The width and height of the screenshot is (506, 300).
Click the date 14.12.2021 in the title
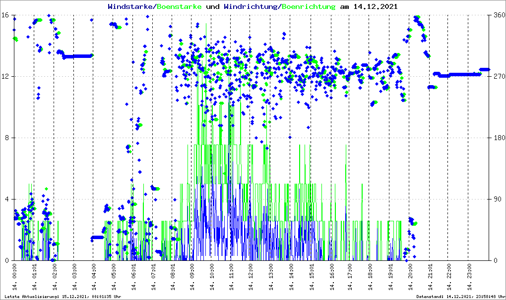tap(375, 7)
